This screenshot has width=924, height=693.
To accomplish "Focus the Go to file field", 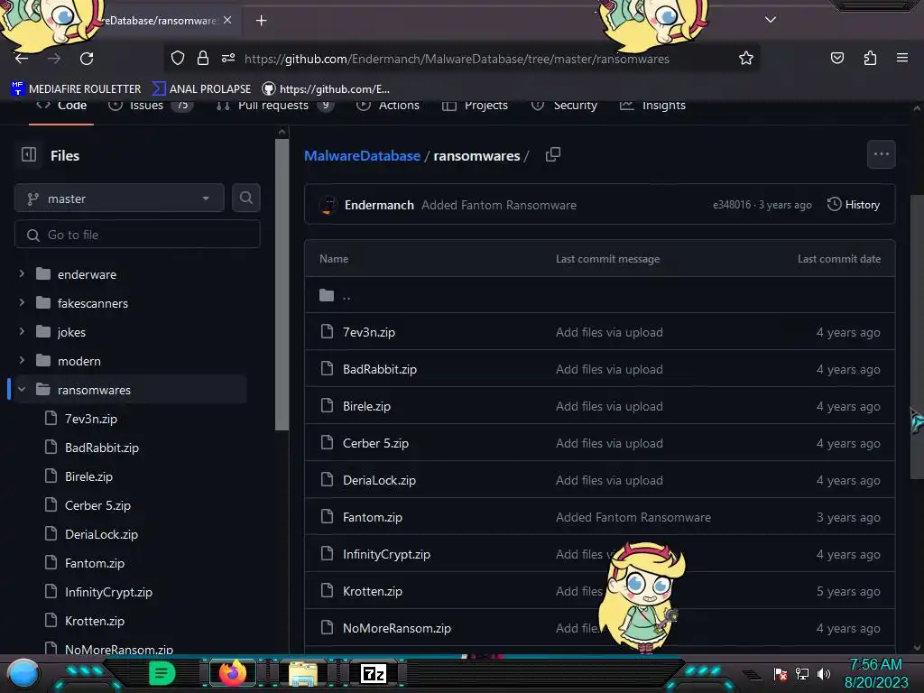I will point(137,235).
